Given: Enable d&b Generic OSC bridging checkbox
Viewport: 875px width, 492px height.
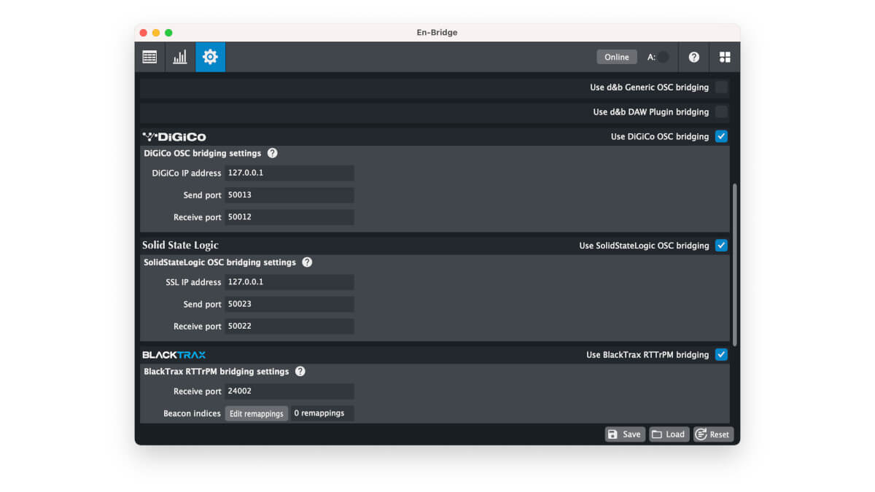Looking at the screenshot, I should click(721, 87).
